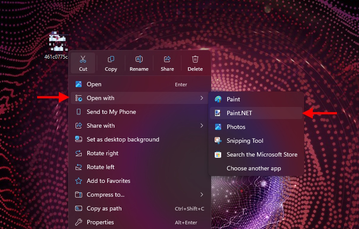Click the phone icon beside Send to My Phone
This screenshot has height=229, width=359.
point(79,112)
